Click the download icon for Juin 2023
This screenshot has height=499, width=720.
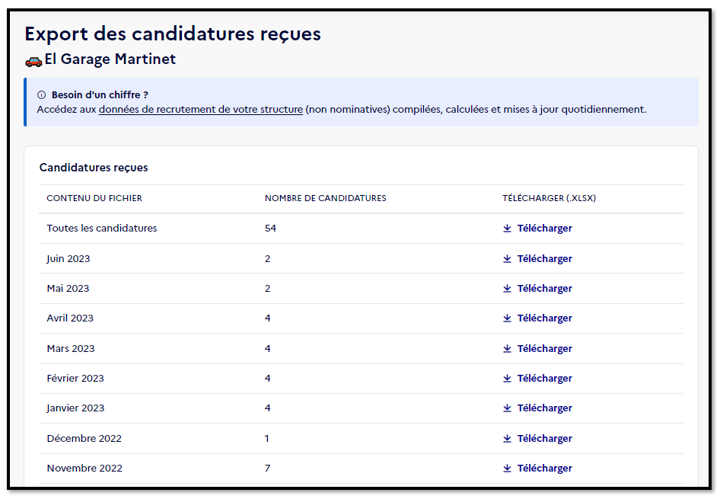point(507,258)
